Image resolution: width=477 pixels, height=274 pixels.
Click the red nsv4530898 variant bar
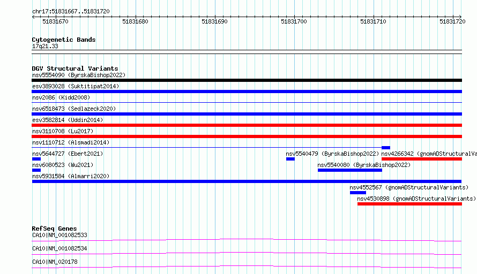click(410, 204)
